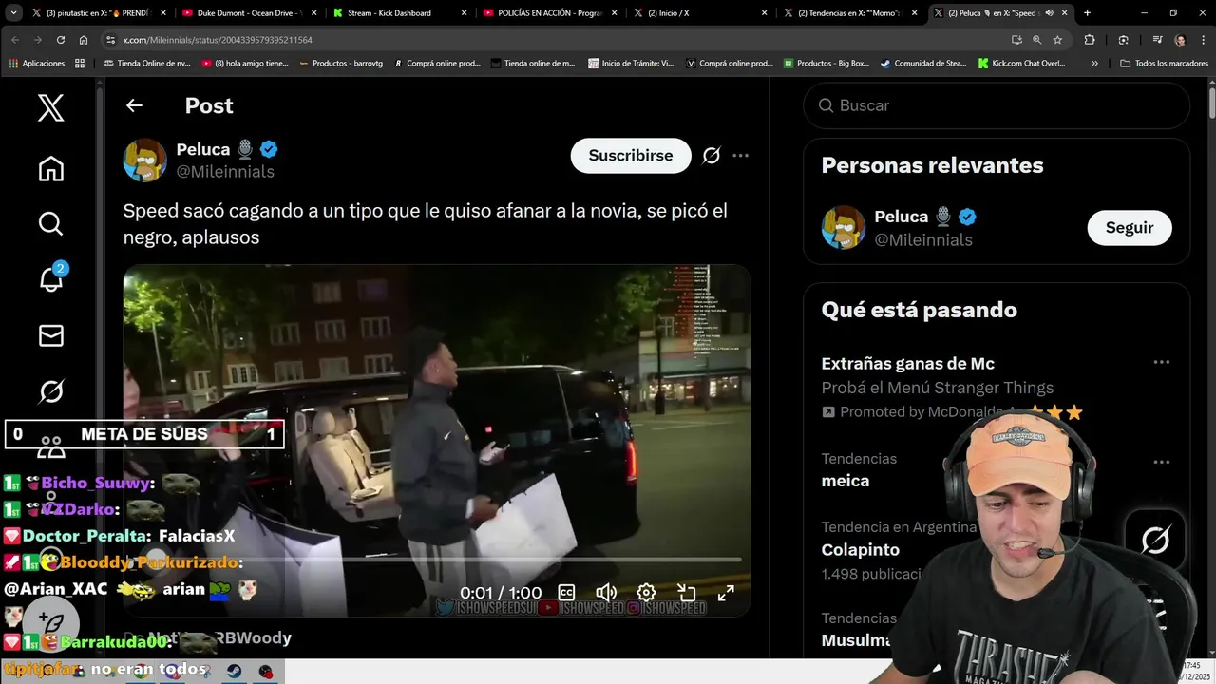Open the Extensions puzzle icon
1216x684 pixels.
click(1090, 40)
